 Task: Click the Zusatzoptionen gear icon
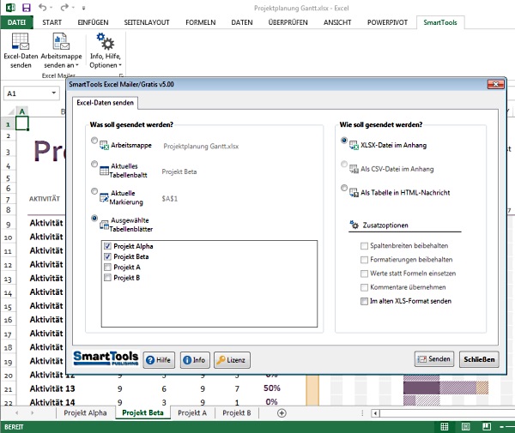tap(354, 225)
